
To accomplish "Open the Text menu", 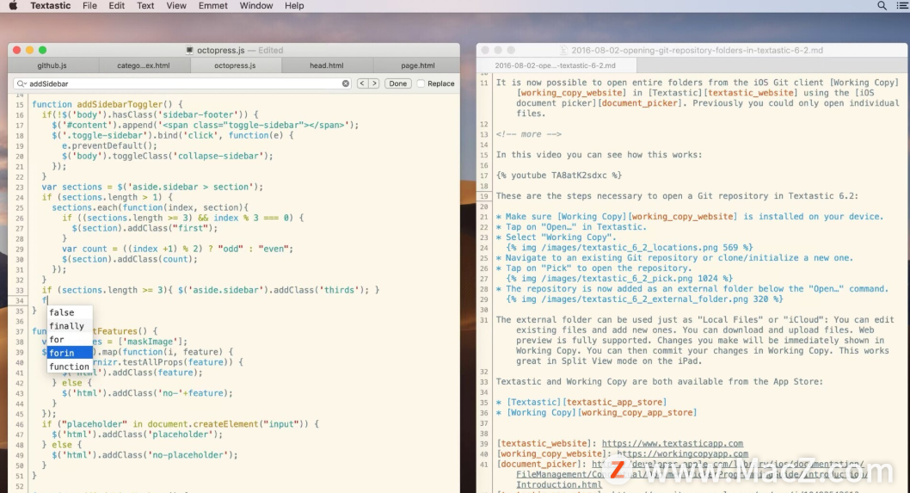I will click(x=145, y=6).
